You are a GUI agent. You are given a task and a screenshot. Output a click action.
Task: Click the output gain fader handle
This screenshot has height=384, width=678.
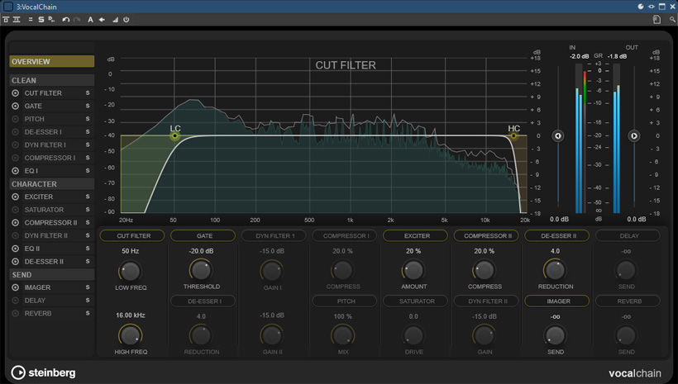coord(634,135)
